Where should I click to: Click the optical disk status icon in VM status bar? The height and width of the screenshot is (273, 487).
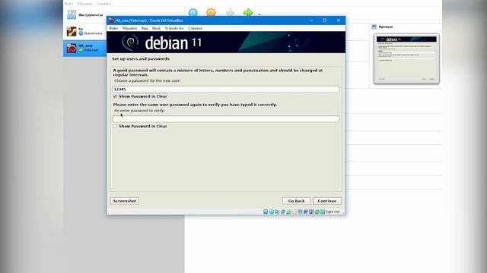(x=272, y=212)
